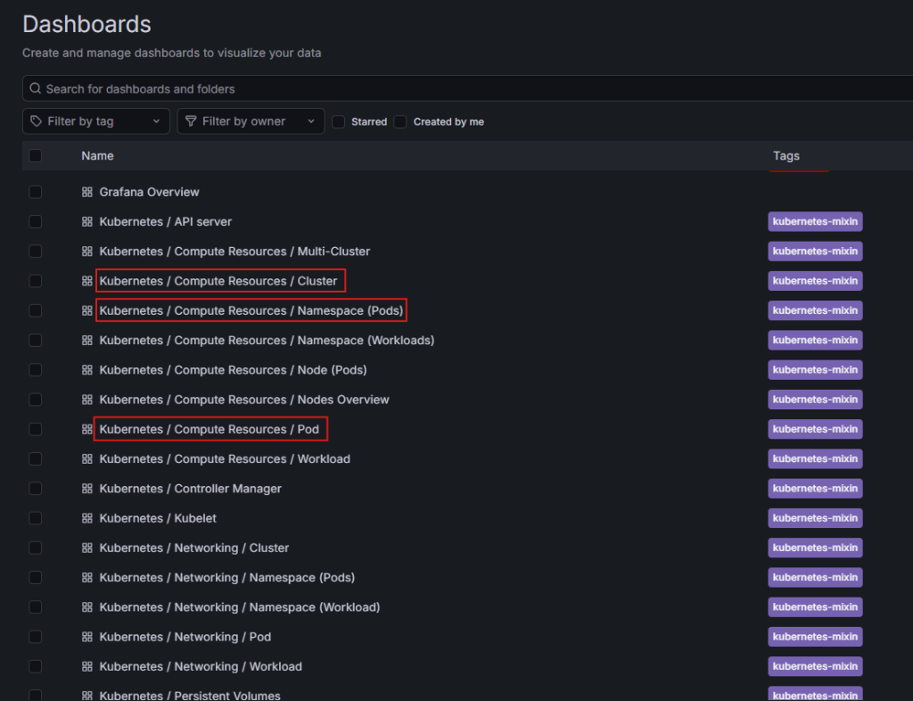913x701 pixels.
Task: Click the Tags column header
Action: [x=786, y=156]
